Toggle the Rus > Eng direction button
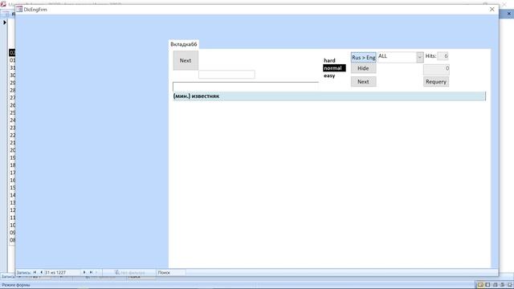Image resolution: width=514 pixels, height=289 pixels. pos(363,57)
